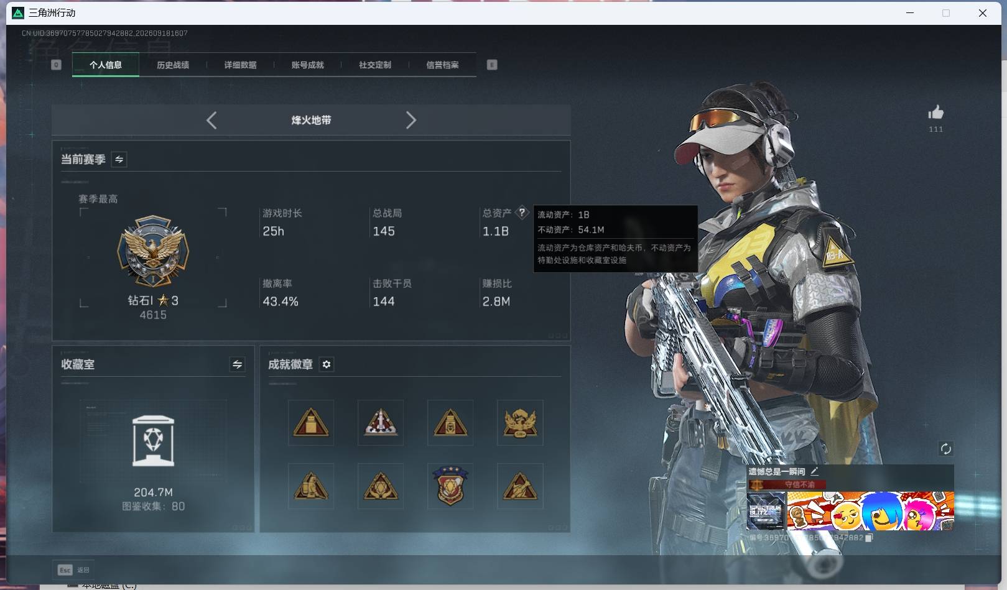Image resolution: width=1007 pixels, height=590 pixels.
Task: Click the like count 111
Action: [x=936, y=129]
